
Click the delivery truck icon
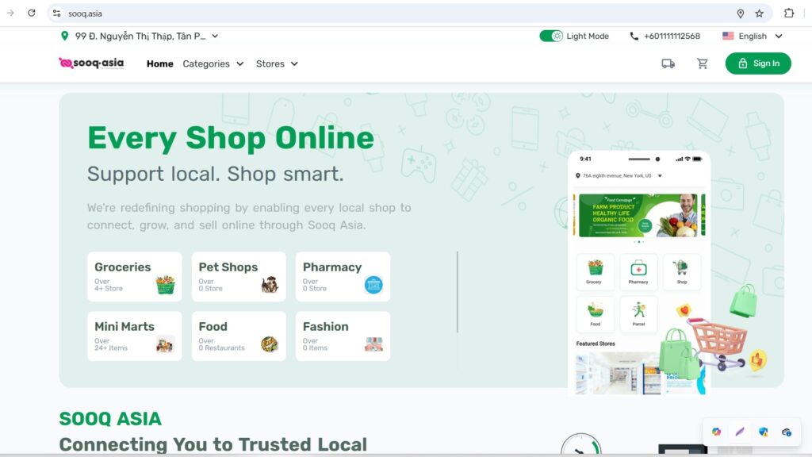(668, 63)
